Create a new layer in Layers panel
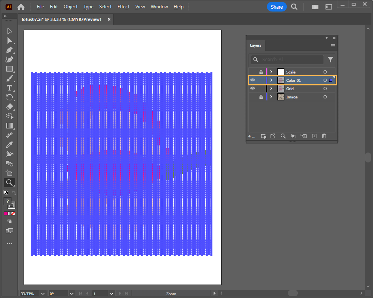373x298 pixels. (314, 136)
